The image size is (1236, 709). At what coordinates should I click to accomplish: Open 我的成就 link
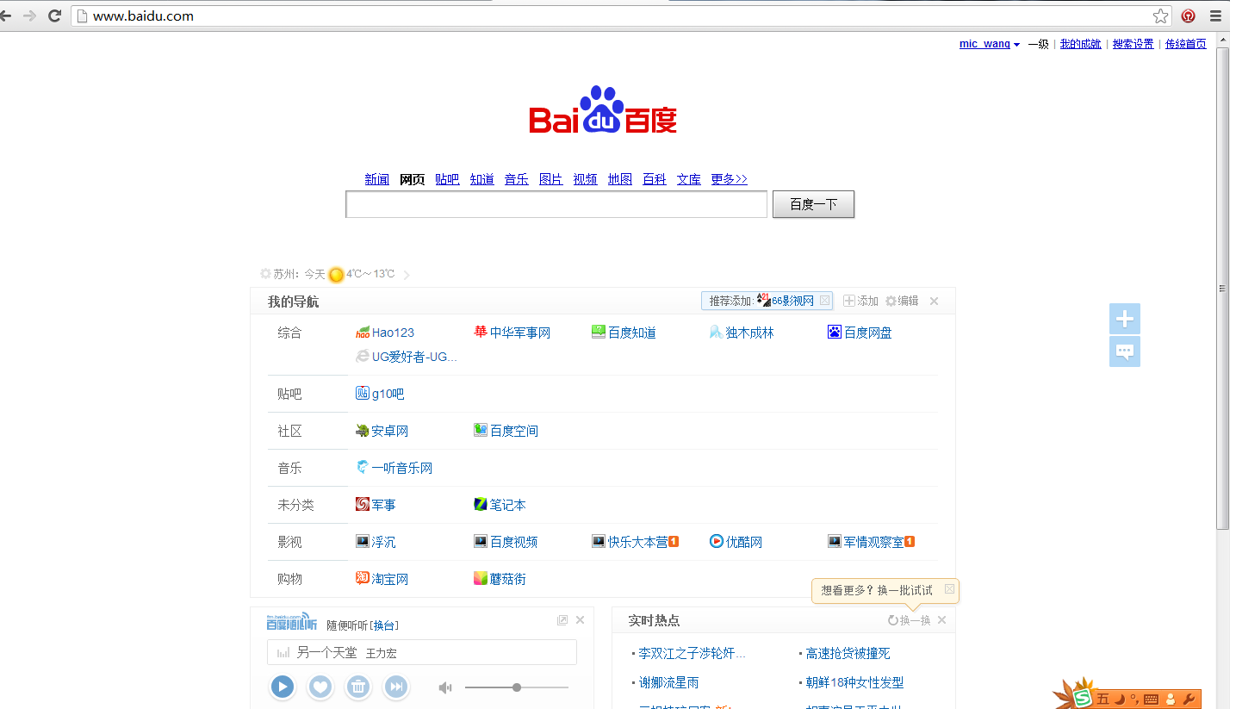(x=1081, y=44)
